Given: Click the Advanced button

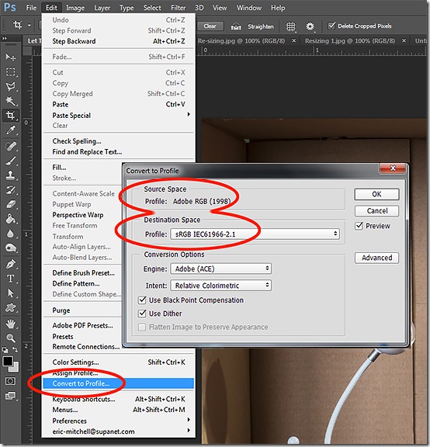Looking at the screenshot, I should click(x=376, y=258).
